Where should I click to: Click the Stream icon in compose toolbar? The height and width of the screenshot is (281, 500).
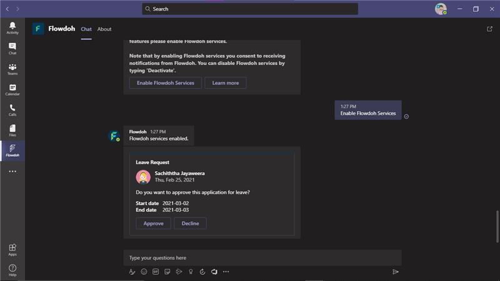[179, 272]
